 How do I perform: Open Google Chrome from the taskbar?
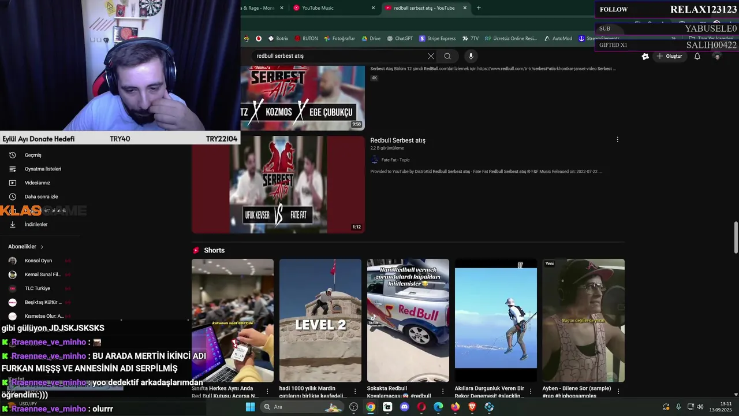click(x=371, y=407)
